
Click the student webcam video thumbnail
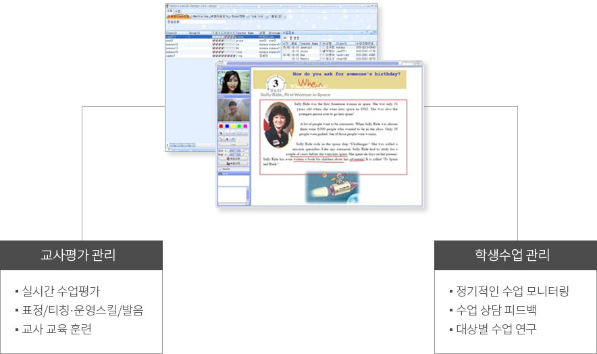[232, 109]
